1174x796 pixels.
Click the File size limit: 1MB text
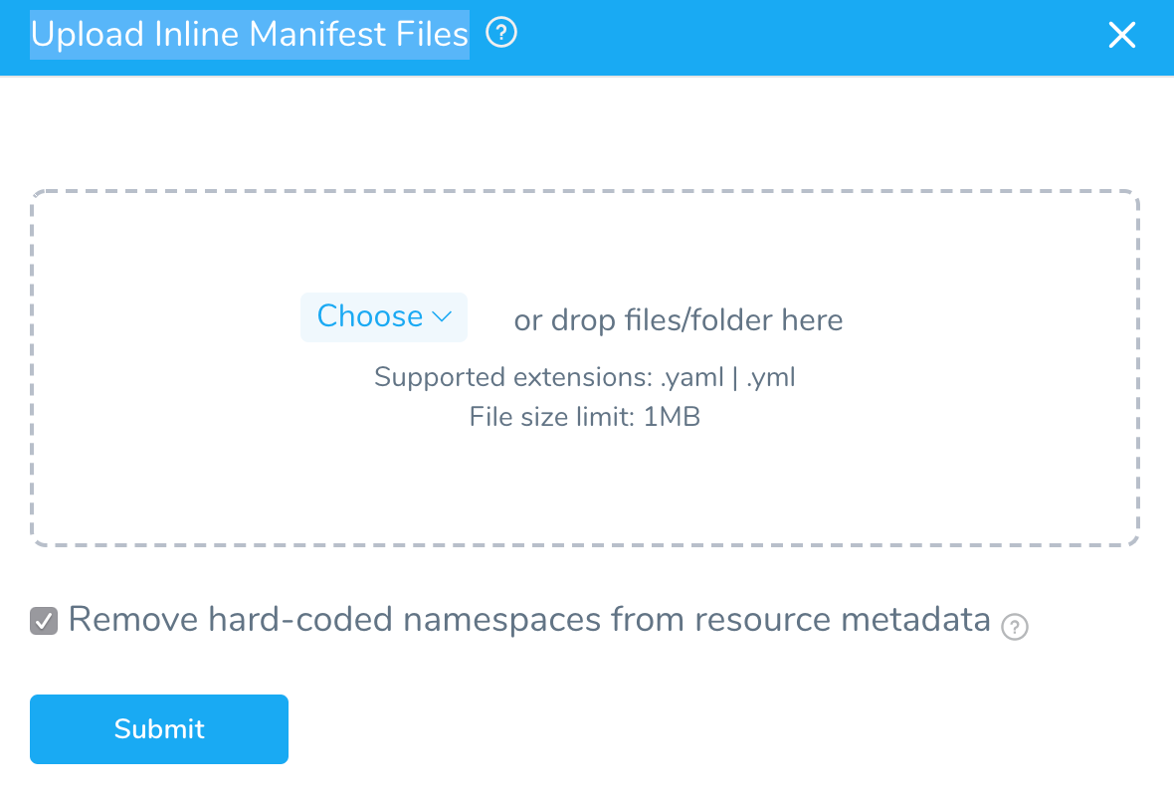(585, 416)
